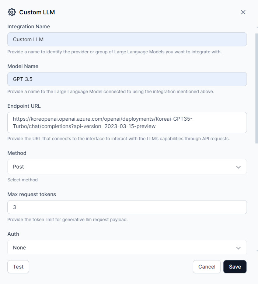258x284 pixels.
Task: Click into the Model Name field GPT 3.5
Action: (127, 79)
